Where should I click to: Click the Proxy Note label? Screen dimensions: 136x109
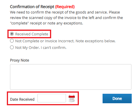[x=19, y=60]
